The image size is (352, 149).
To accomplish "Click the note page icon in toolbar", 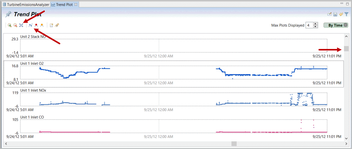I will pos(51,25).
